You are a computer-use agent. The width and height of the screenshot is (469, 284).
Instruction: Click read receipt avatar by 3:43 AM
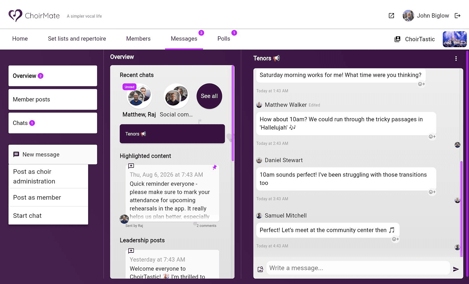pos(457,200)
